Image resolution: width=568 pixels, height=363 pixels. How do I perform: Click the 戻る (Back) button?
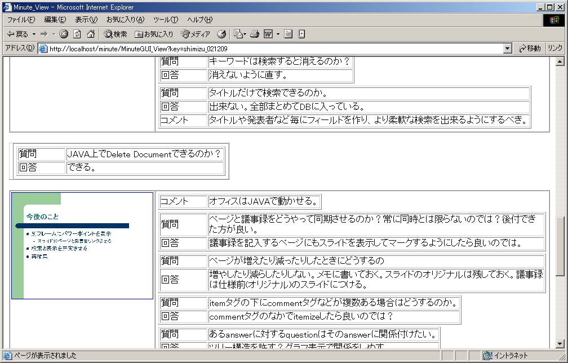pos(17,34)
